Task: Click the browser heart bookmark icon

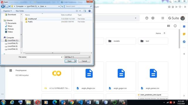Action: (180, 7)
